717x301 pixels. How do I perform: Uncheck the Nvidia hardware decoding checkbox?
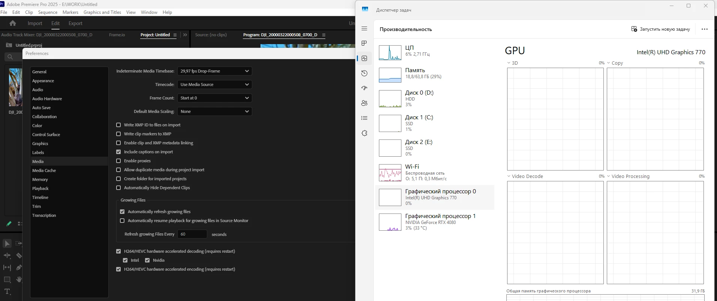(x=147, y=260)
